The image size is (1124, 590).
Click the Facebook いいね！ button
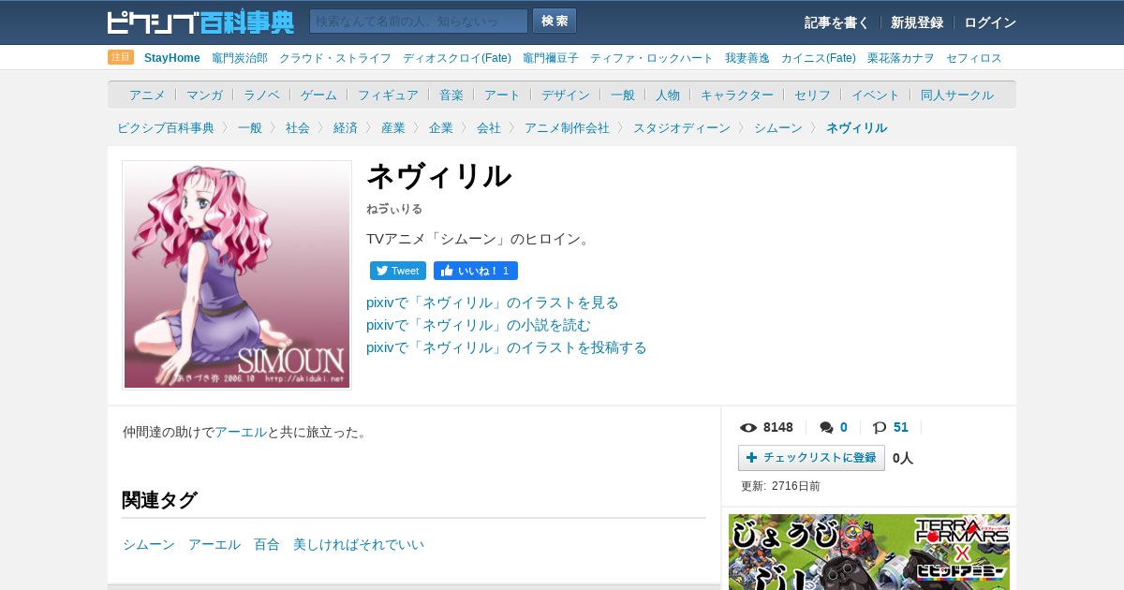click(x=476, y=271)
